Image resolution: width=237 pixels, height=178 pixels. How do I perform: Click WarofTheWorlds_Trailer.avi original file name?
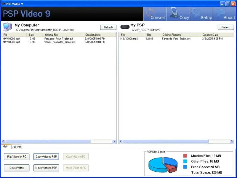click(60, 42)
